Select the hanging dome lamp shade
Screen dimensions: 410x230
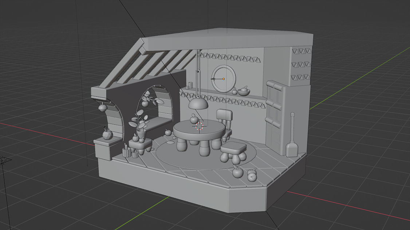point(198,104)
